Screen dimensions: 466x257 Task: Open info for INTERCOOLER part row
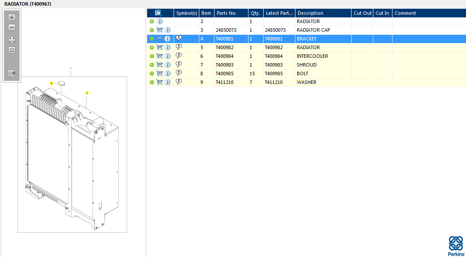pos(168,56)
